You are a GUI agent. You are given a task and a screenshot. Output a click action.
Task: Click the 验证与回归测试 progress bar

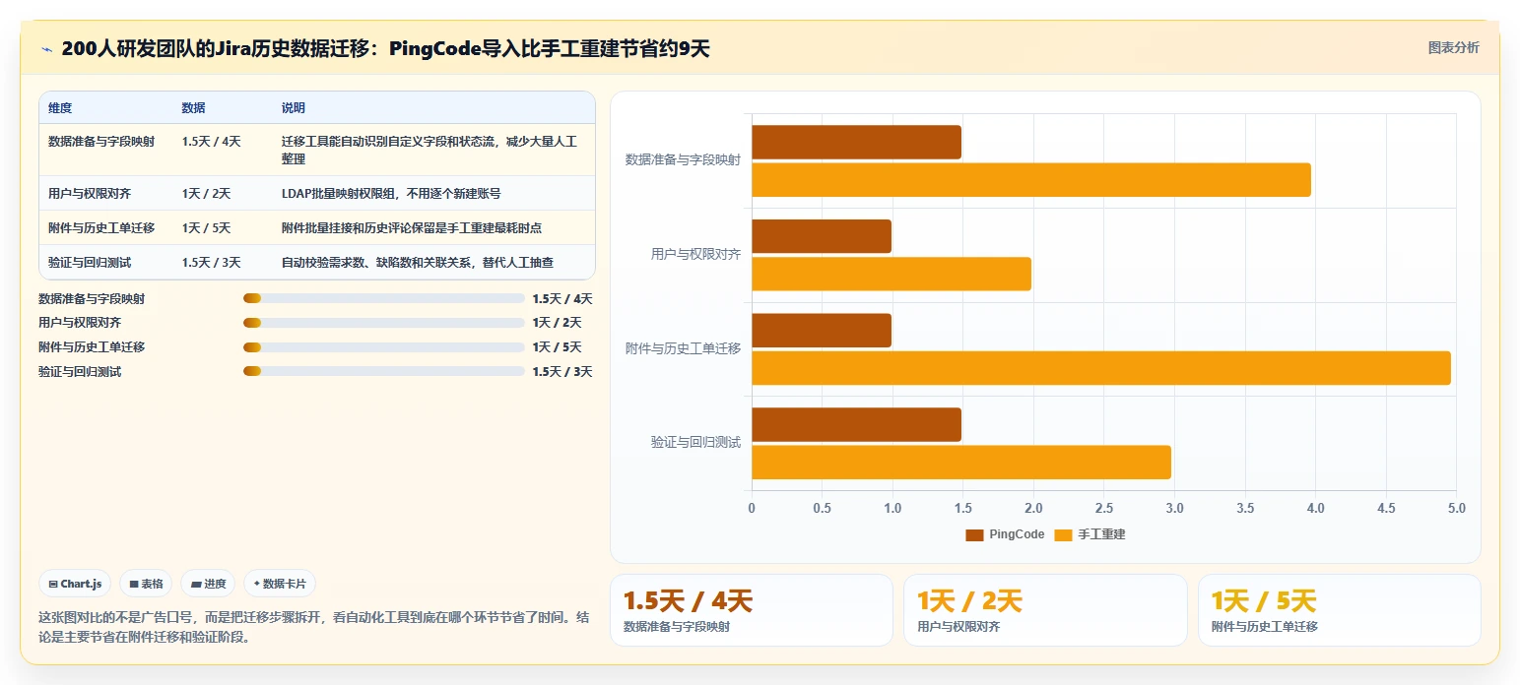383,371
